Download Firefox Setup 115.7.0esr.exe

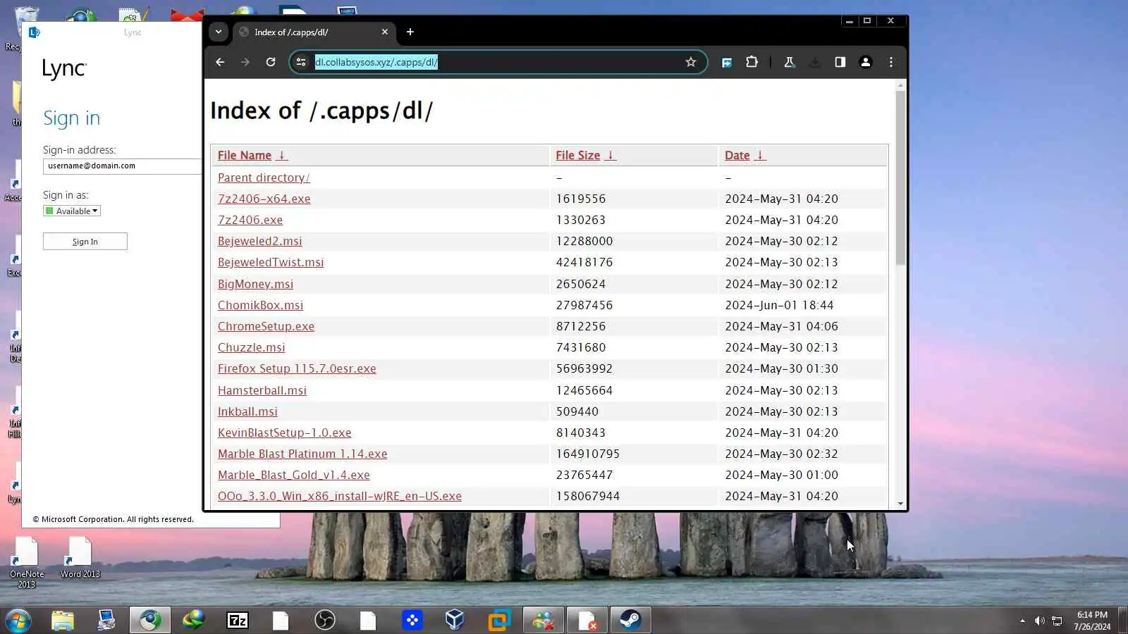coord(297,368)
